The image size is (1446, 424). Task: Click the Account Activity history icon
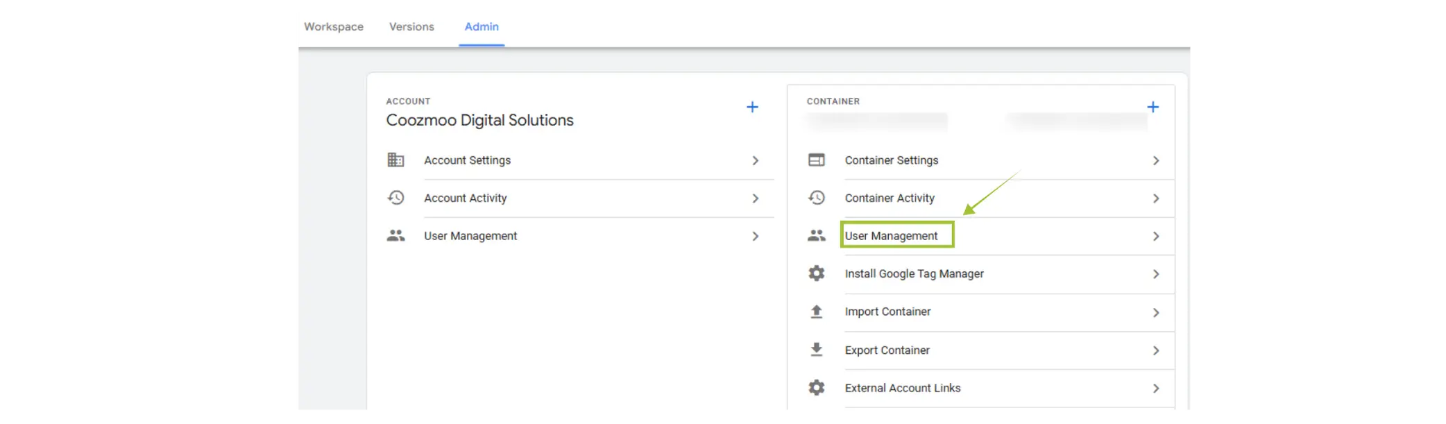point(395,198)
